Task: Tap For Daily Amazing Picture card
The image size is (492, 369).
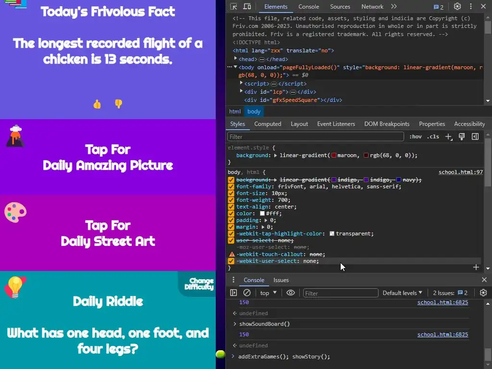Action: tap(108, 157)
